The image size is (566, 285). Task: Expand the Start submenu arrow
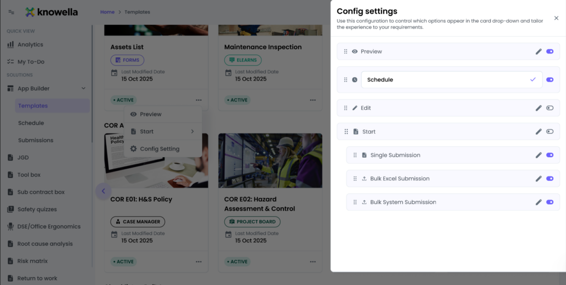[192, 132]
